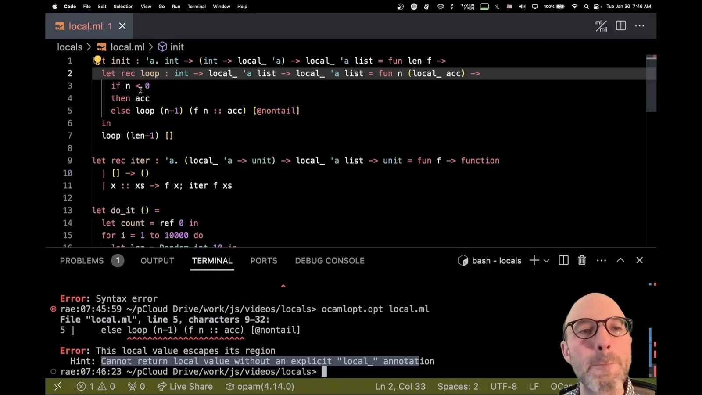Change indentation via Spaces: 2

(458, 387)
